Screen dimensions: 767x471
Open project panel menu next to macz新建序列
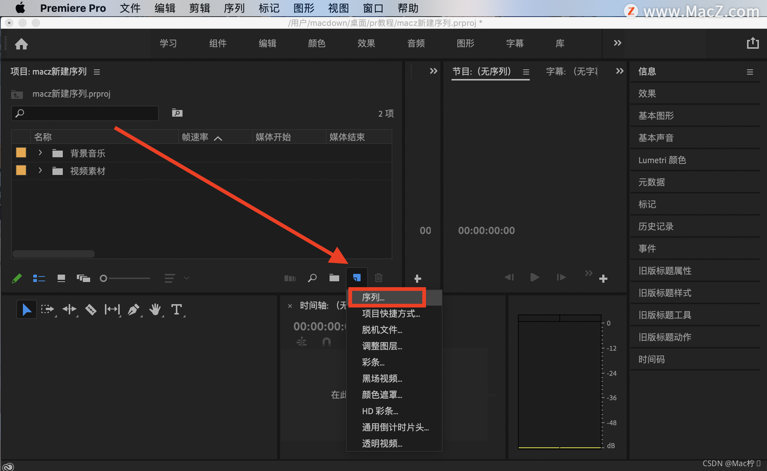[97, 72]
